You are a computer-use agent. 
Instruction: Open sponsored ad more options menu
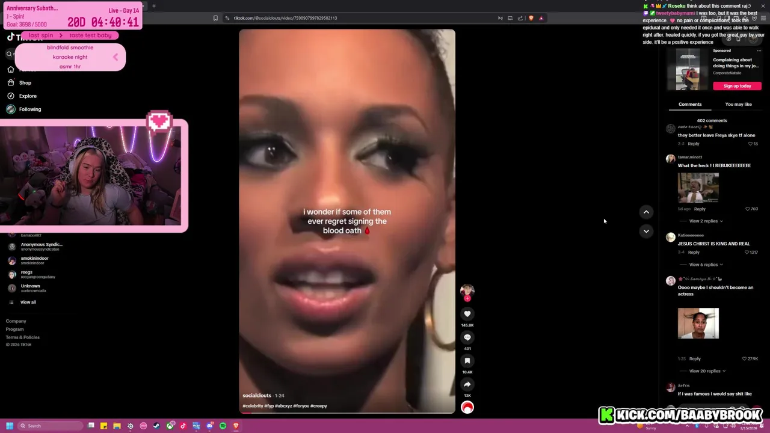click(x=759, y=51)
